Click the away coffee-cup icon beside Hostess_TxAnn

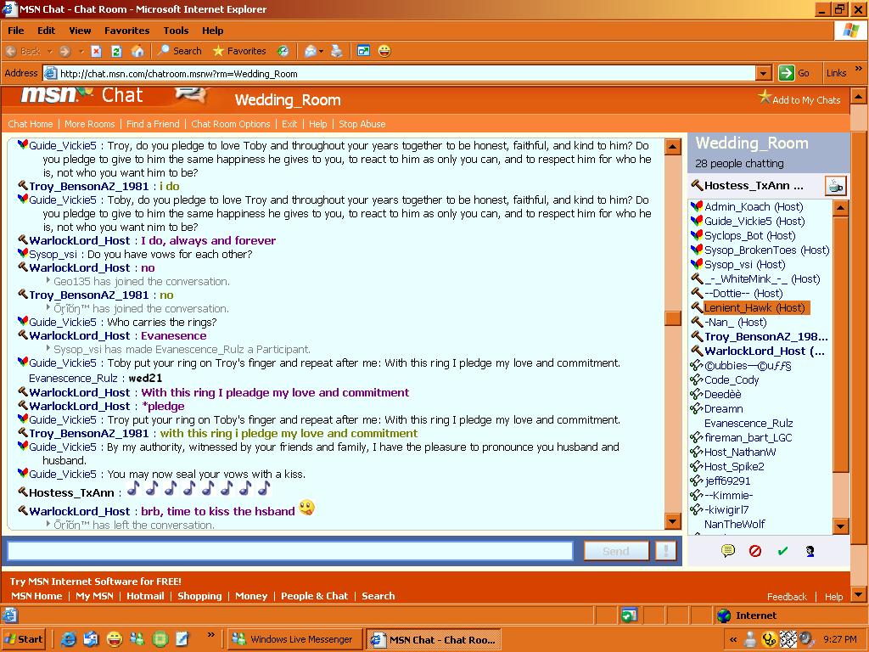point(835,186)
